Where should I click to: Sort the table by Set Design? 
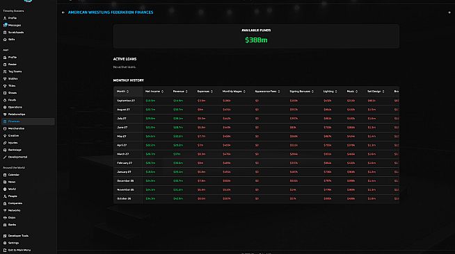click(x=376, y=92)
